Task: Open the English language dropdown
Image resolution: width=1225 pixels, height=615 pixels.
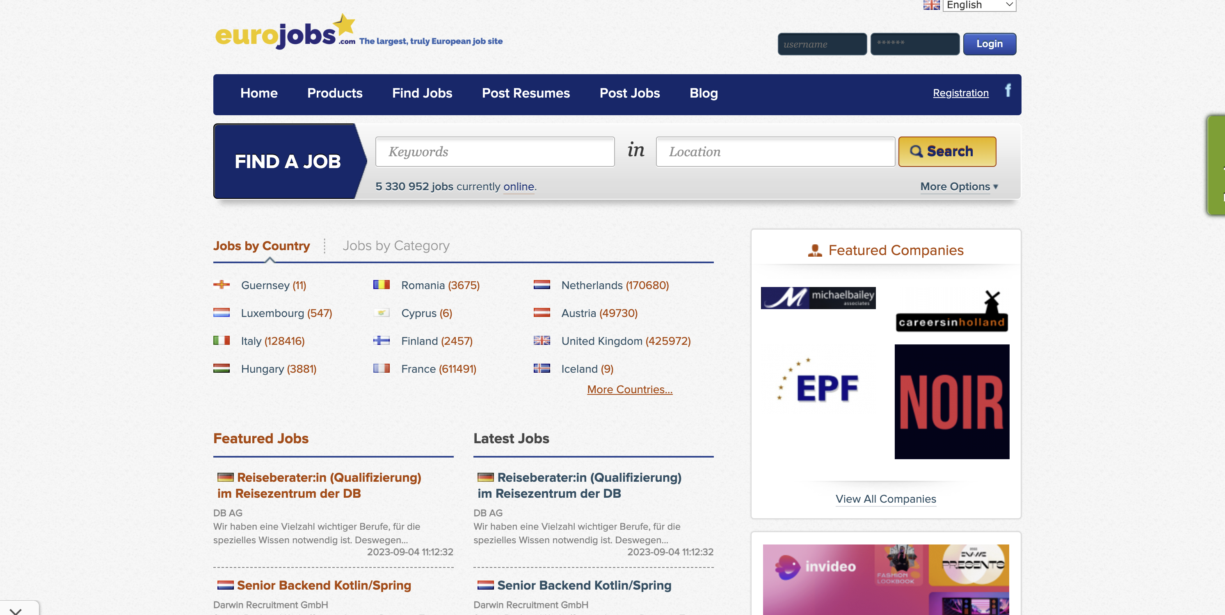Action: pos(979,5)
